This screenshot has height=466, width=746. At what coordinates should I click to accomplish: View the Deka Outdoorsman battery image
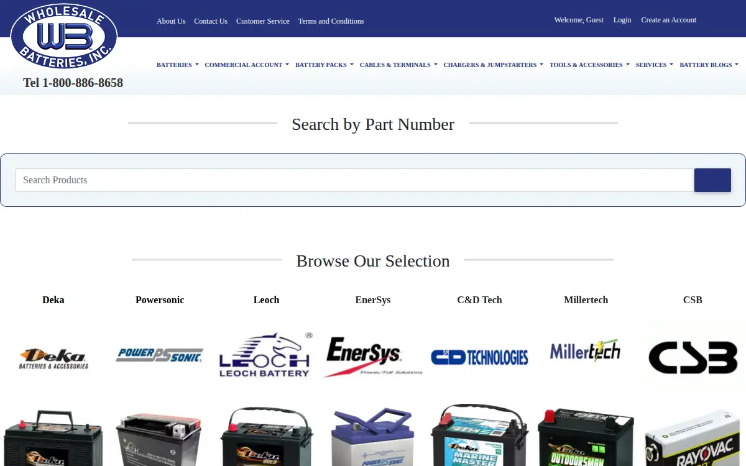[x=586, y=437]
